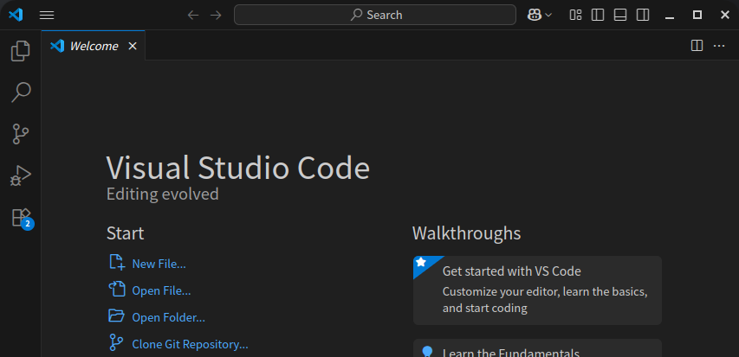The height and width of the screenshot is (357, 739).
Task: Click the Visual Studio Code heading
Action: [x=238, y=168]
